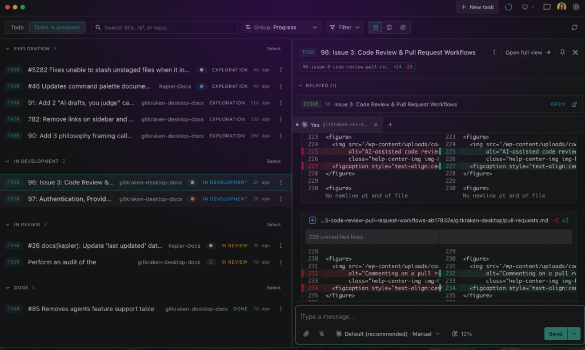Switch to the Todo tab

[17, 27]
